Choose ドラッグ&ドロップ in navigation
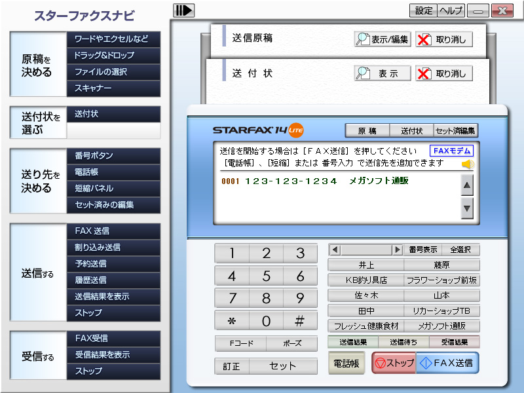This screenshot has width=524, height=393. click(x=113, y=56)
